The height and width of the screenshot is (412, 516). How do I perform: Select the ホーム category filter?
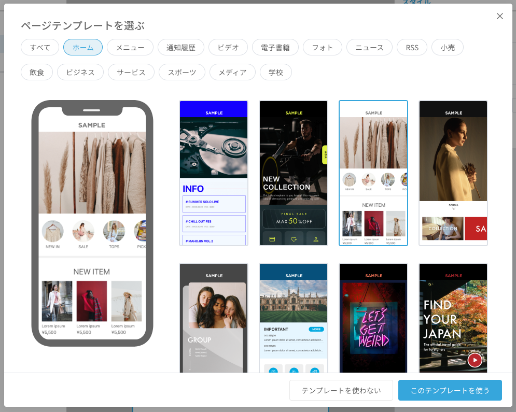[83, 47]
